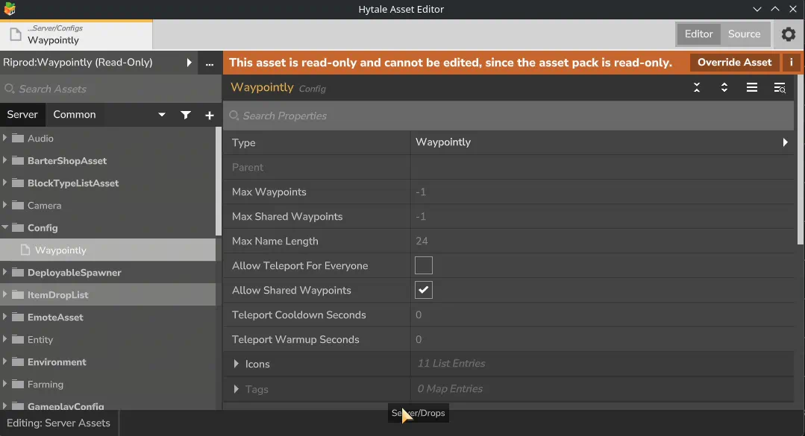
Task: Click the Waypointly Config heading
Action: (x=278, y=88)
